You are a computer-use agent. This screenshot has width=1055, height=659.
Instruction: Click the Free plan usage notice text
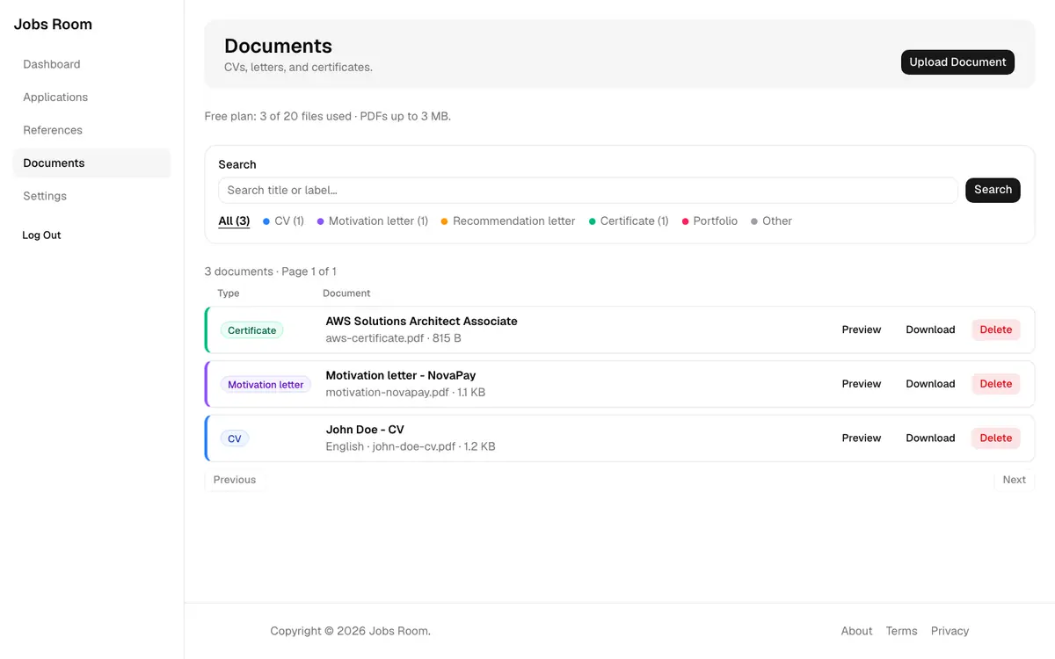click(x=328, y=116)
